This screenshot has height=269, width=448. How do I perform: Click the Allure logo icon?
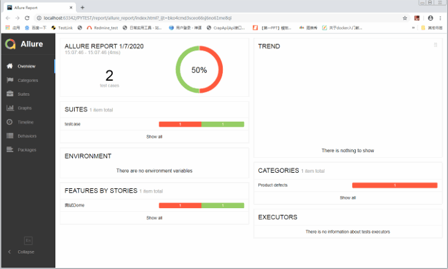coord(11,44)
